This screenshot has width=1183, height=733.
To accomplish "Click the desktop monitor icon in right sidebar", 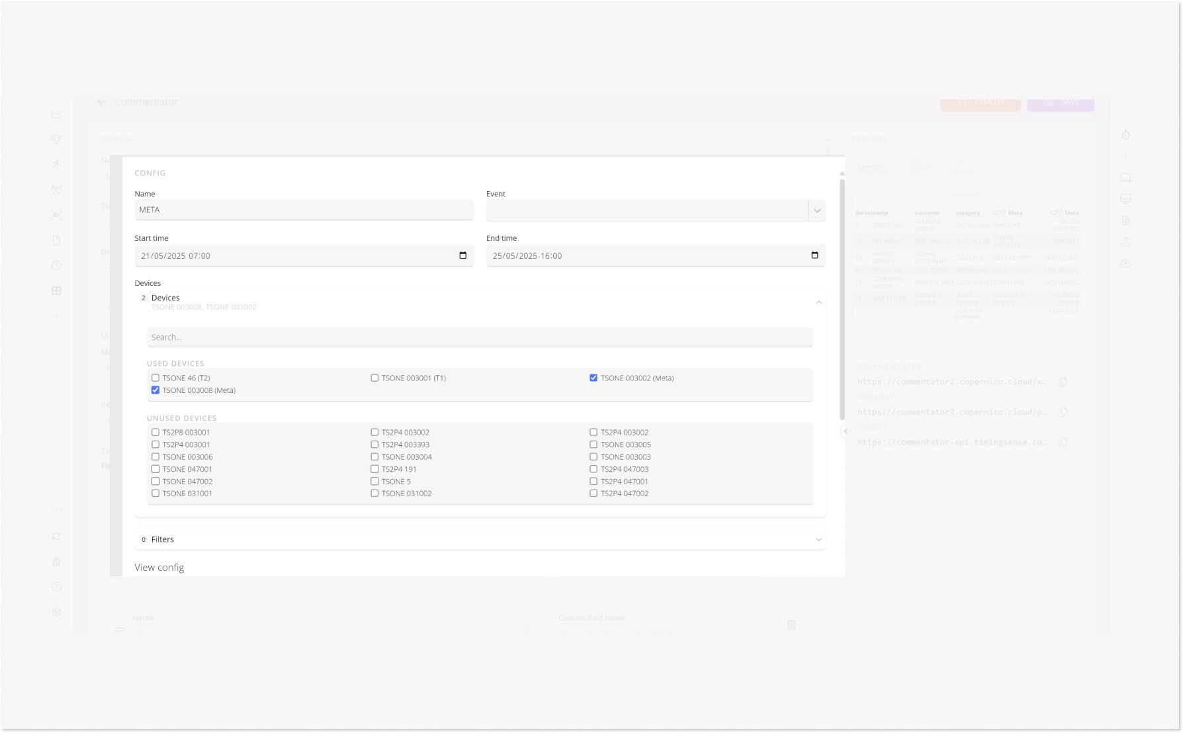I will pos(1125,199).
